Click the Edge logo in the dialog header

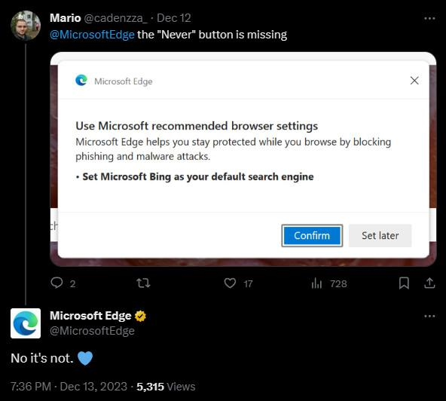(x=81, y=81)
